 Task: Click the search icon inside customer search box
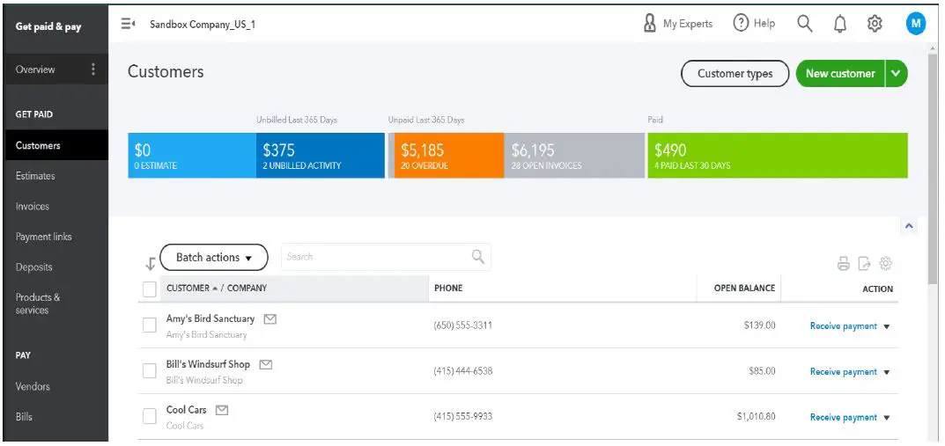[478, 256]
